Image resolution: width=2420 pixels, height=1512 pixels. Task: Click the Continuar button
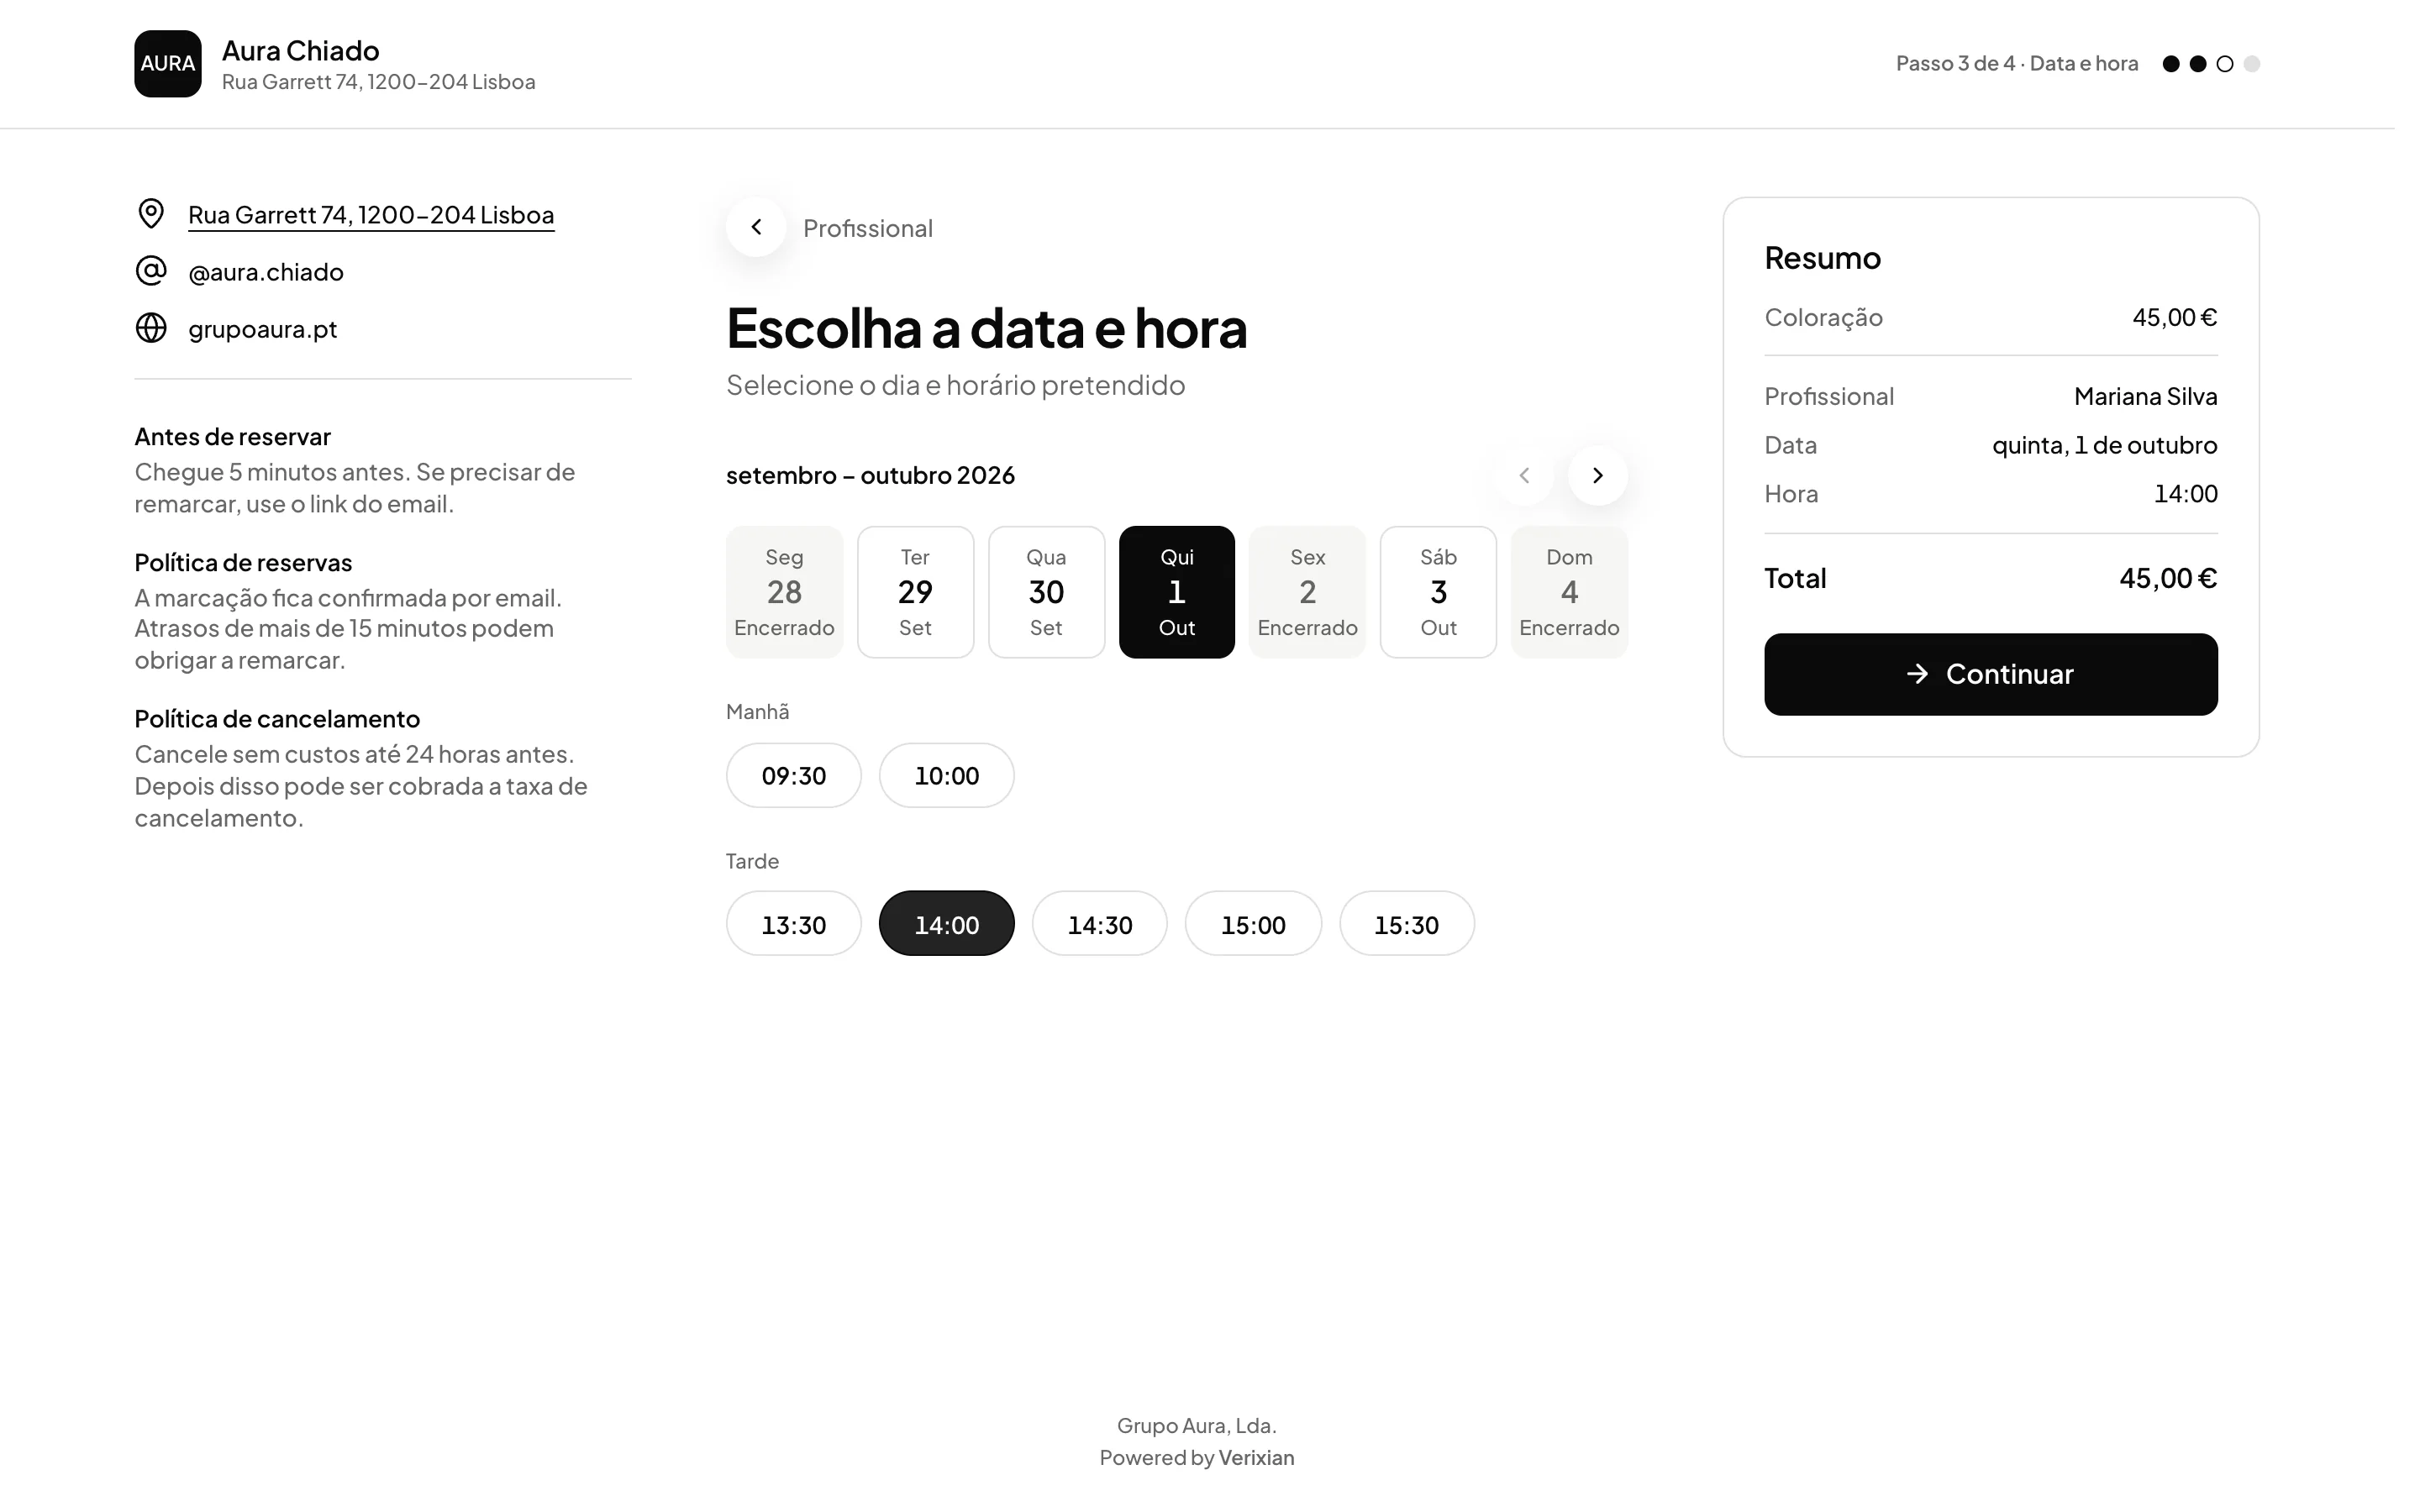tap(1990, 674)
